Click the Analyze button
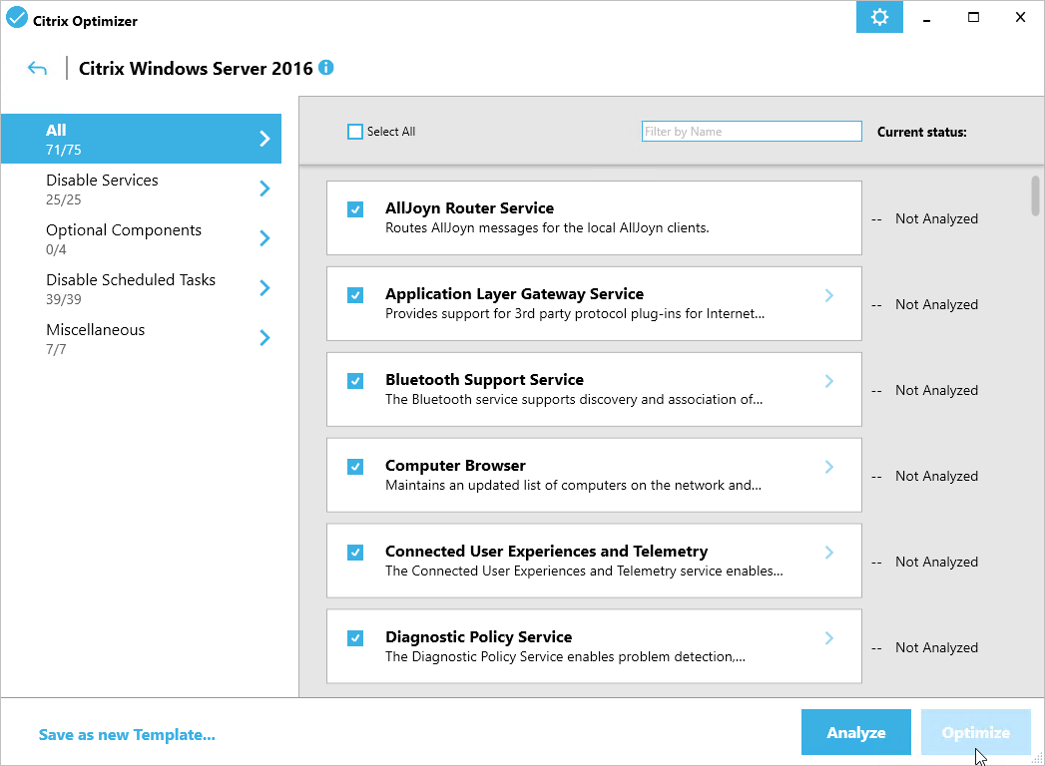 (x=855, y=733)
